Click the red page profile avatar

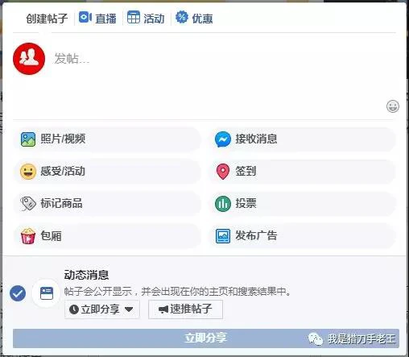(29, 59)
